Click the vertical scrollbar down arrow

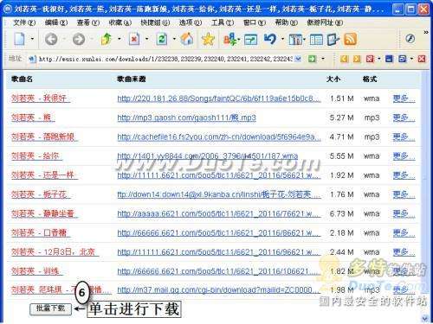pos(425,318)
